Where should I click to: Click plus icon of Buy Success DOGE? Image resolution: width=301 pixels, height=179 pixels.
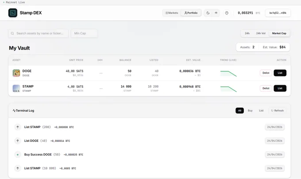pos(18,155)
